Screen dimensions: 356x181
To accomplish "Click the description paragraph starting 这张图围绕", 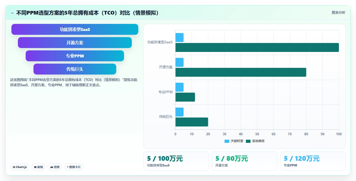I will pos(74,82).
